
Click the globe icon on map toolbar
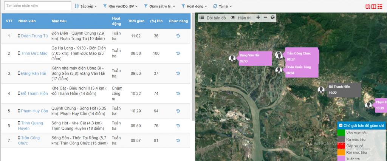tap(272, 17)
